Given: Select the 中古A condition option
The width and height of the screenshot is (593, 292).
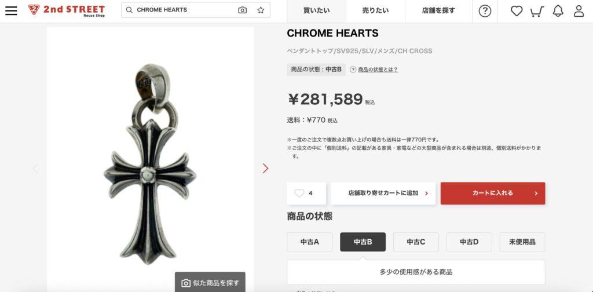Looking at the screenshot, I should (310, 242).
